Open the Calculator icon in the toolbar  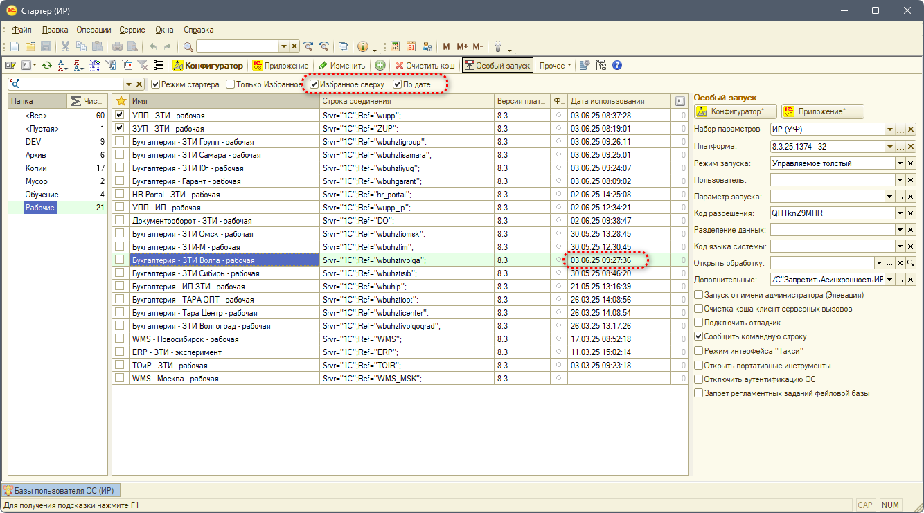(x=396, y=46)
